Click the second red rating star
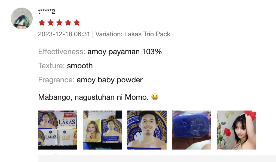The image size is (276, 162). [51, 23]
